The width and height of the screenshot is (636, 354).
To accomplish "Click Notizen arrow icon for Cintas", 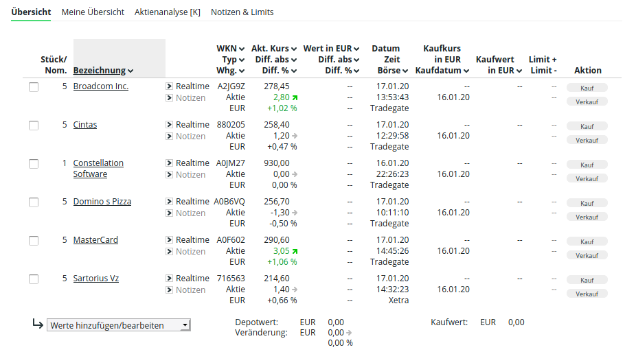I will click(169, 137).
